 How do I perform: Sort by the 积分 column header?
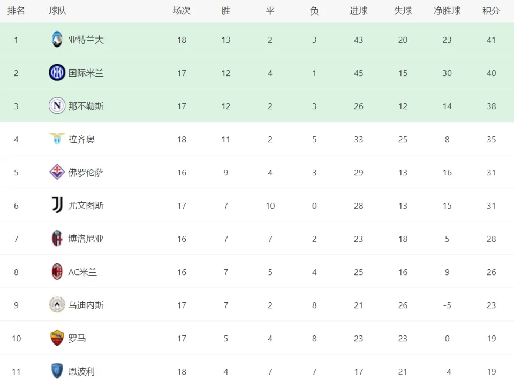coord(491,11)
